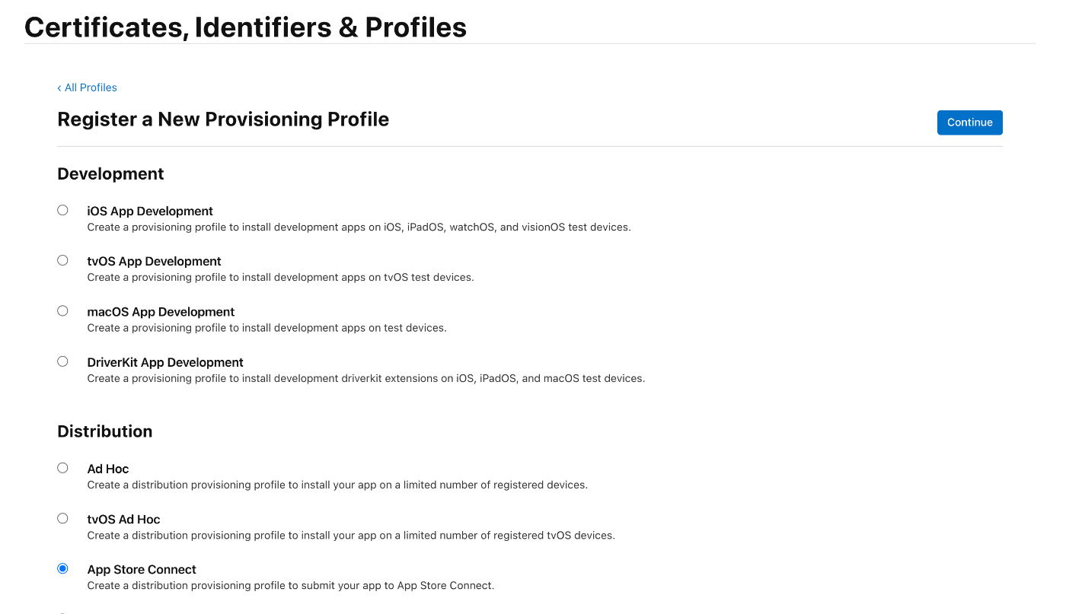Viewport: 1066px width, 614px height.
Task: Click the Distribution section heading
Action: [x=105, y=431]
